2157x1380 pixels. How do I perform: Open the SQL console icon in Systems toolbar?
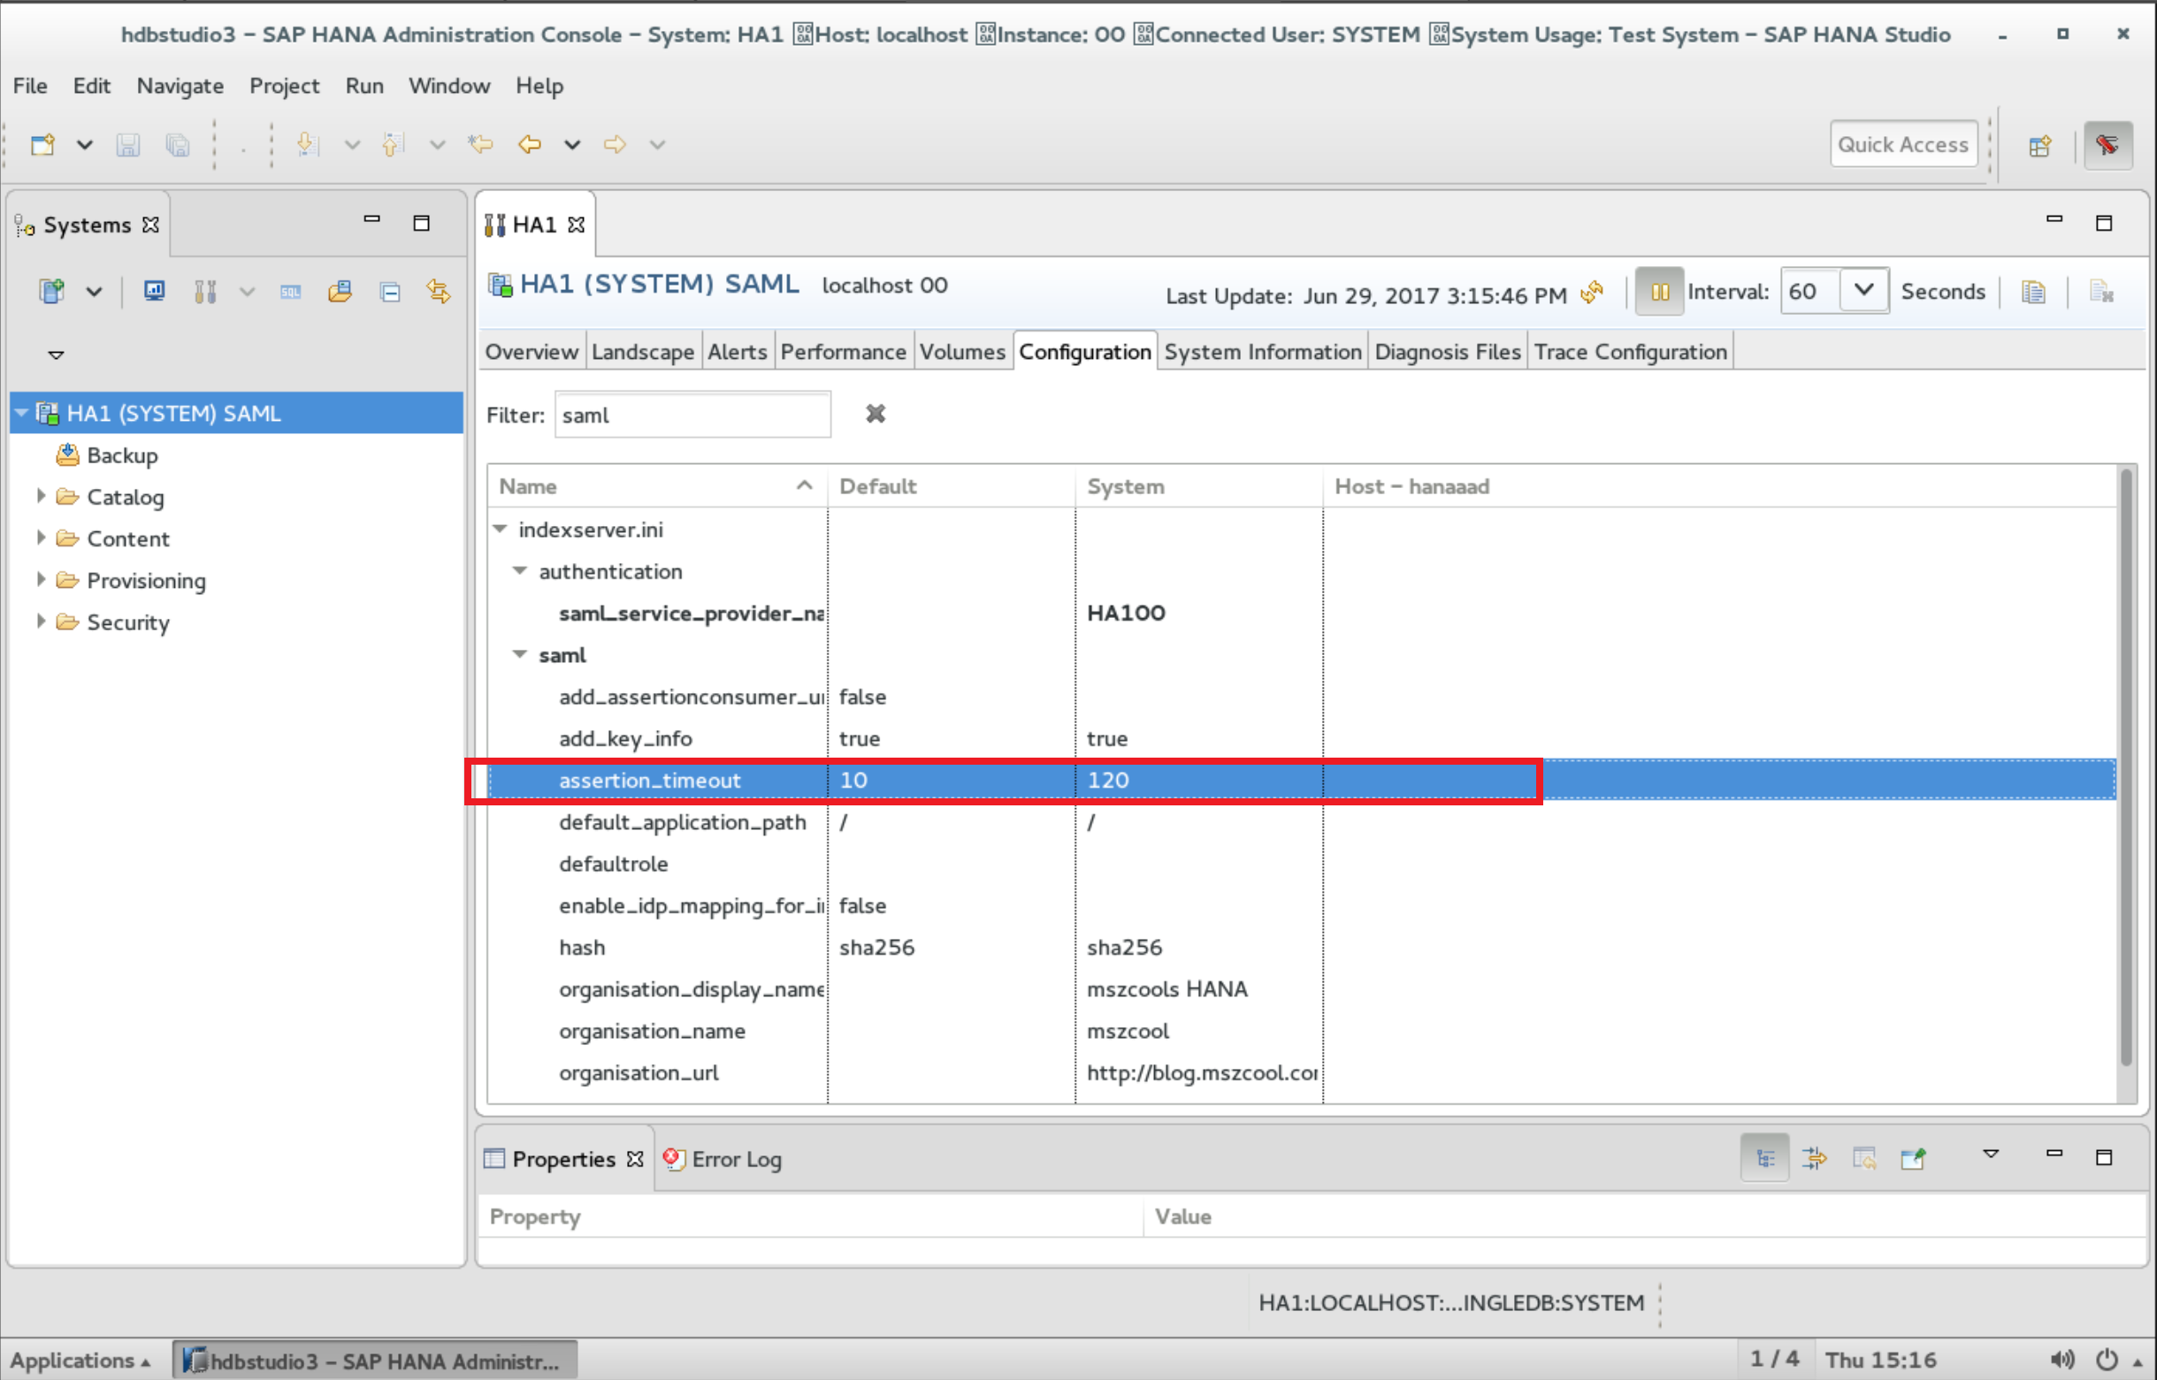click(x=290, y=292)
